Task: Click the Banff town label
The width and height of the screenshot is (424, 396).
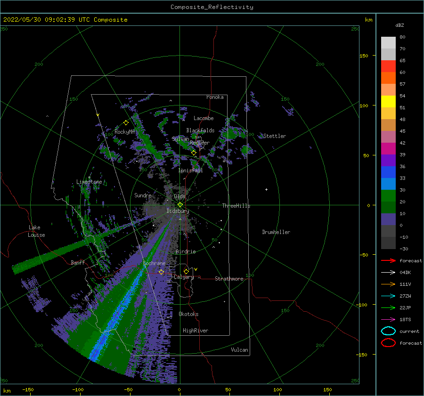Action: (x=78, y=262)
